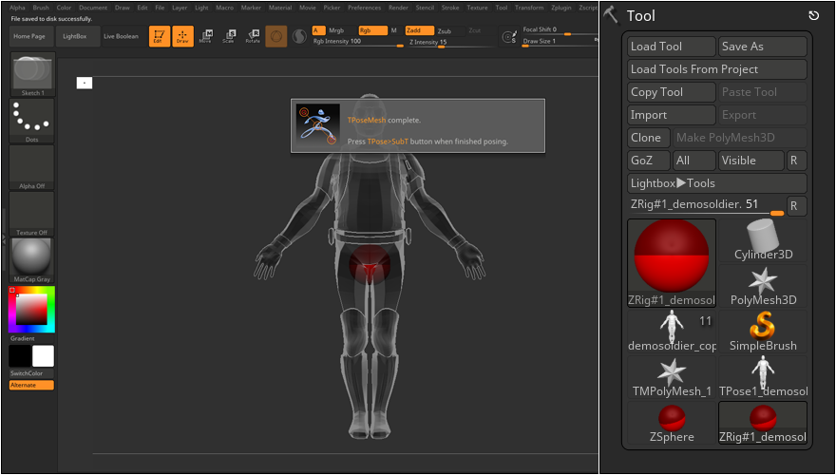The image size is (836, 475).
Task: Adjust the Rgb Intensity slider
Action: coord(358,42)
